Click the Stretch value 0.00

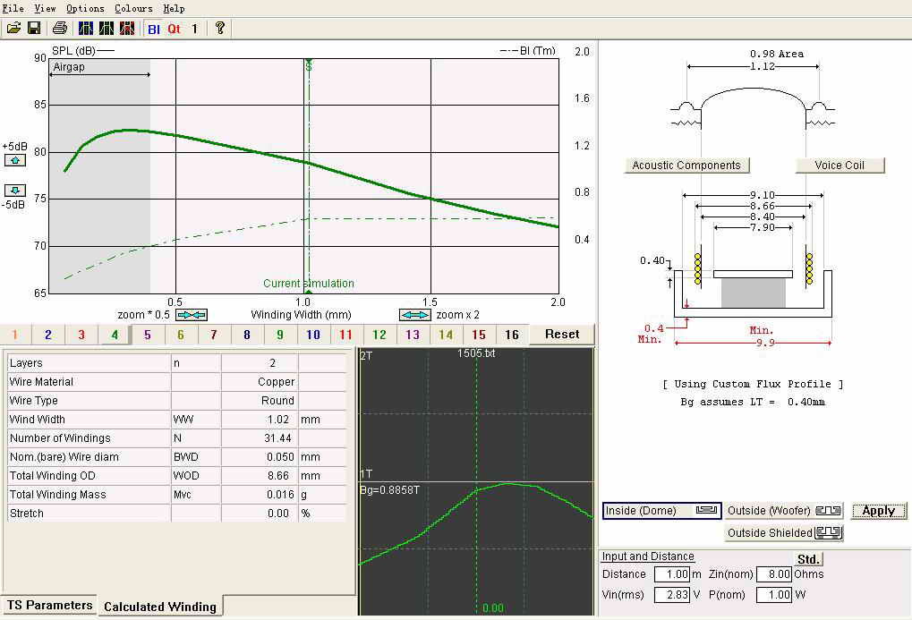(x=260, y=513)
